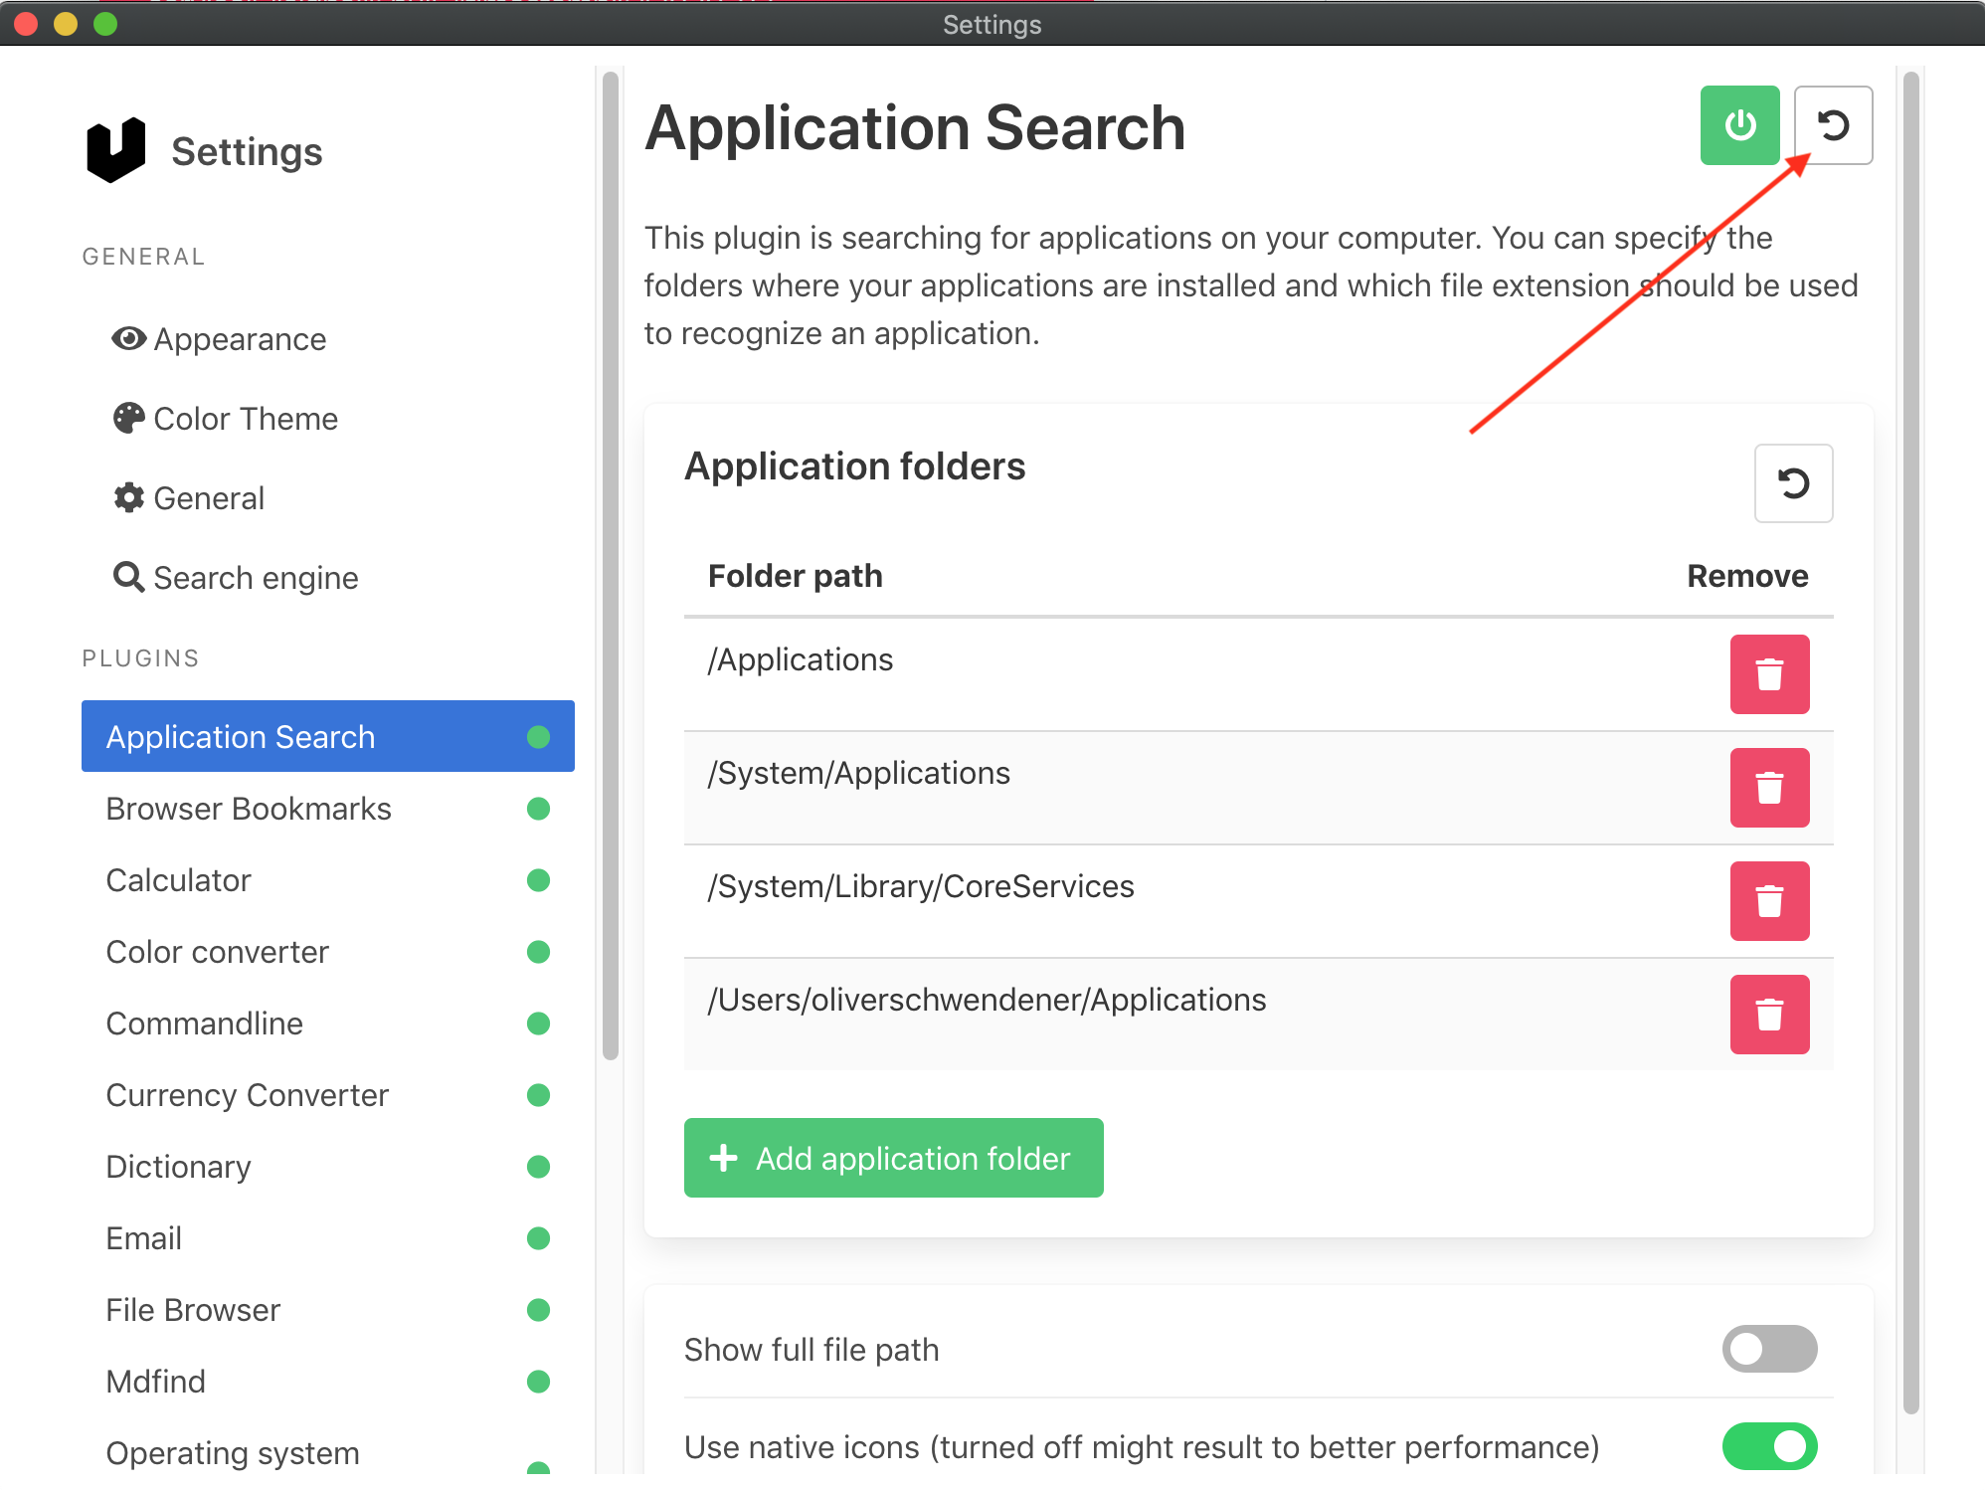Click Mdfind green status dot
The image size is (1985, 1490).
point(538,1382)
